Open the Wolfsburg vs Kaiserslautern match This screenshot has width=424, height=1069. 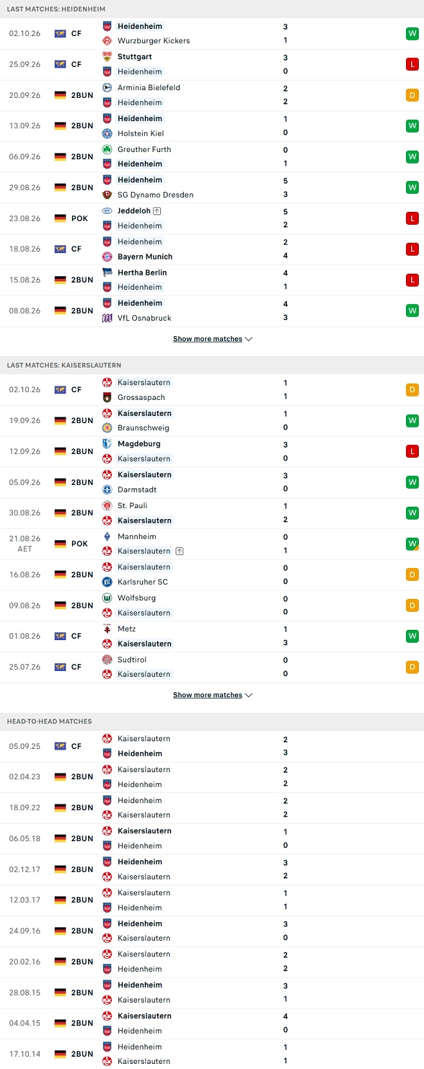(x=212, y=605)
